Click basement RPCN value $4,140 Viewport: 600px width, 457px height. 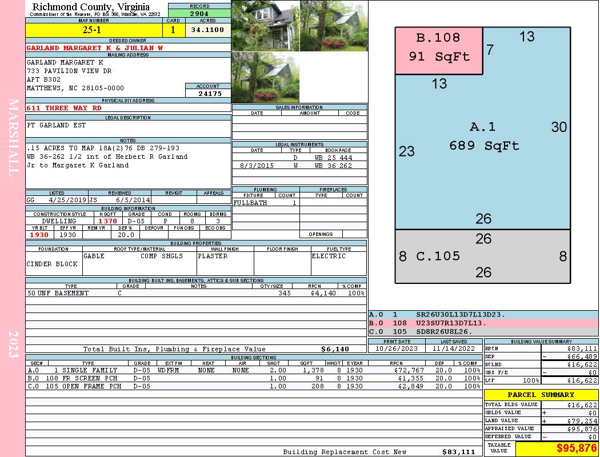pyautogui.click(x=323, y=293)
